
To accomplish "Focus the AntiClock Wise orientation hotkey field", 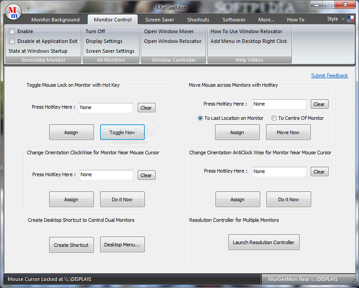I will (x=279, y=172).
